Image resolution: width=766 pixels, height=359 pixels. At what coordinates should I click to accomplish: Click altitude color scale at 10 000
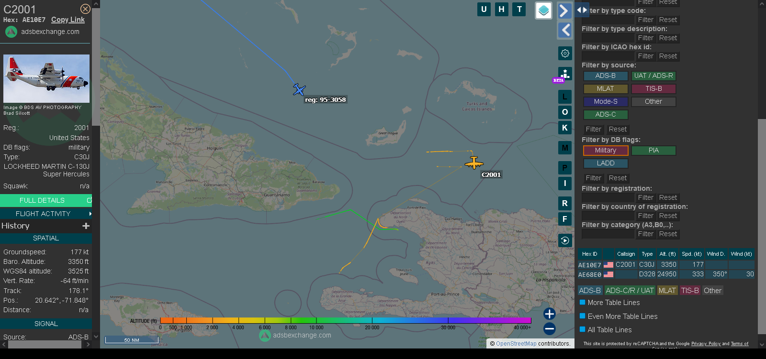coord(315,320)
